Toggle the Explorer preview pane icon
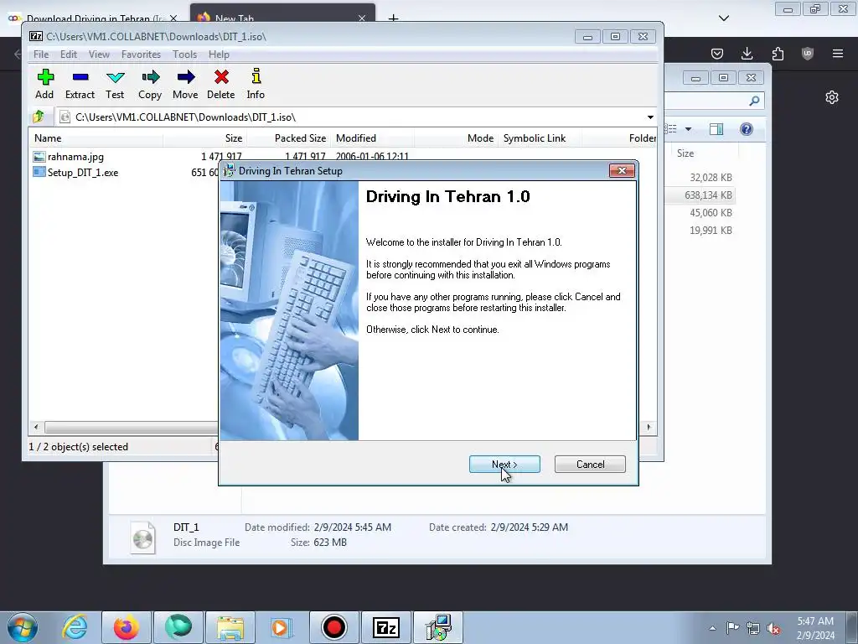Screen dimensions: 858x644 pos(716,129)
